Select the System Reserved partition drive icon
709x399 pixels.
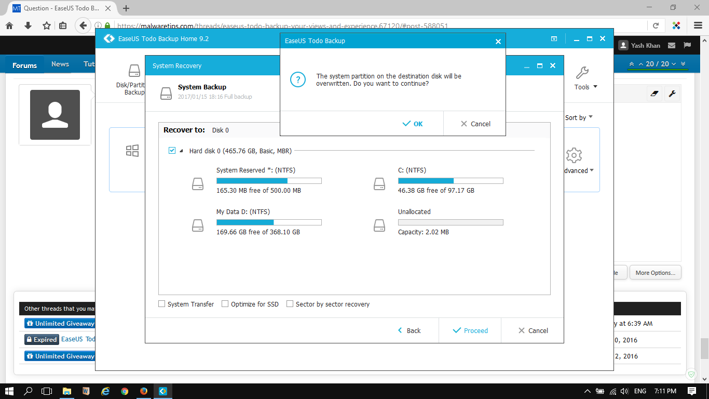click(x=198, y=184)
